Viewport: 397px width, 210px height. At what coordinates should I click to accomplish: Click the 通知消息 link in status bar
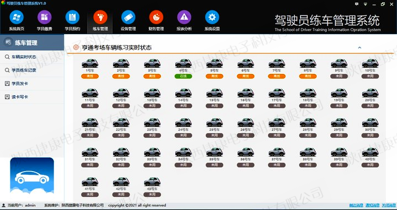(372, 206)
